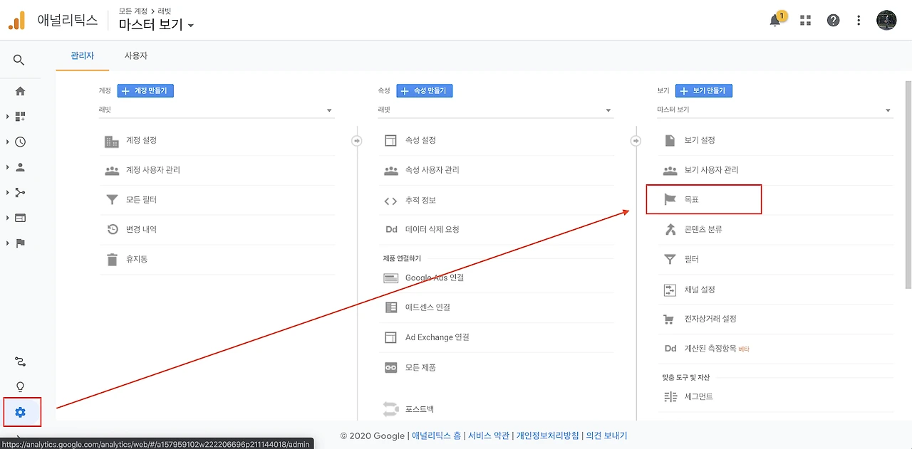912x449 pixels.
Task: Expand the Conversions sidebar section arrow
Action: coord(7,243)
